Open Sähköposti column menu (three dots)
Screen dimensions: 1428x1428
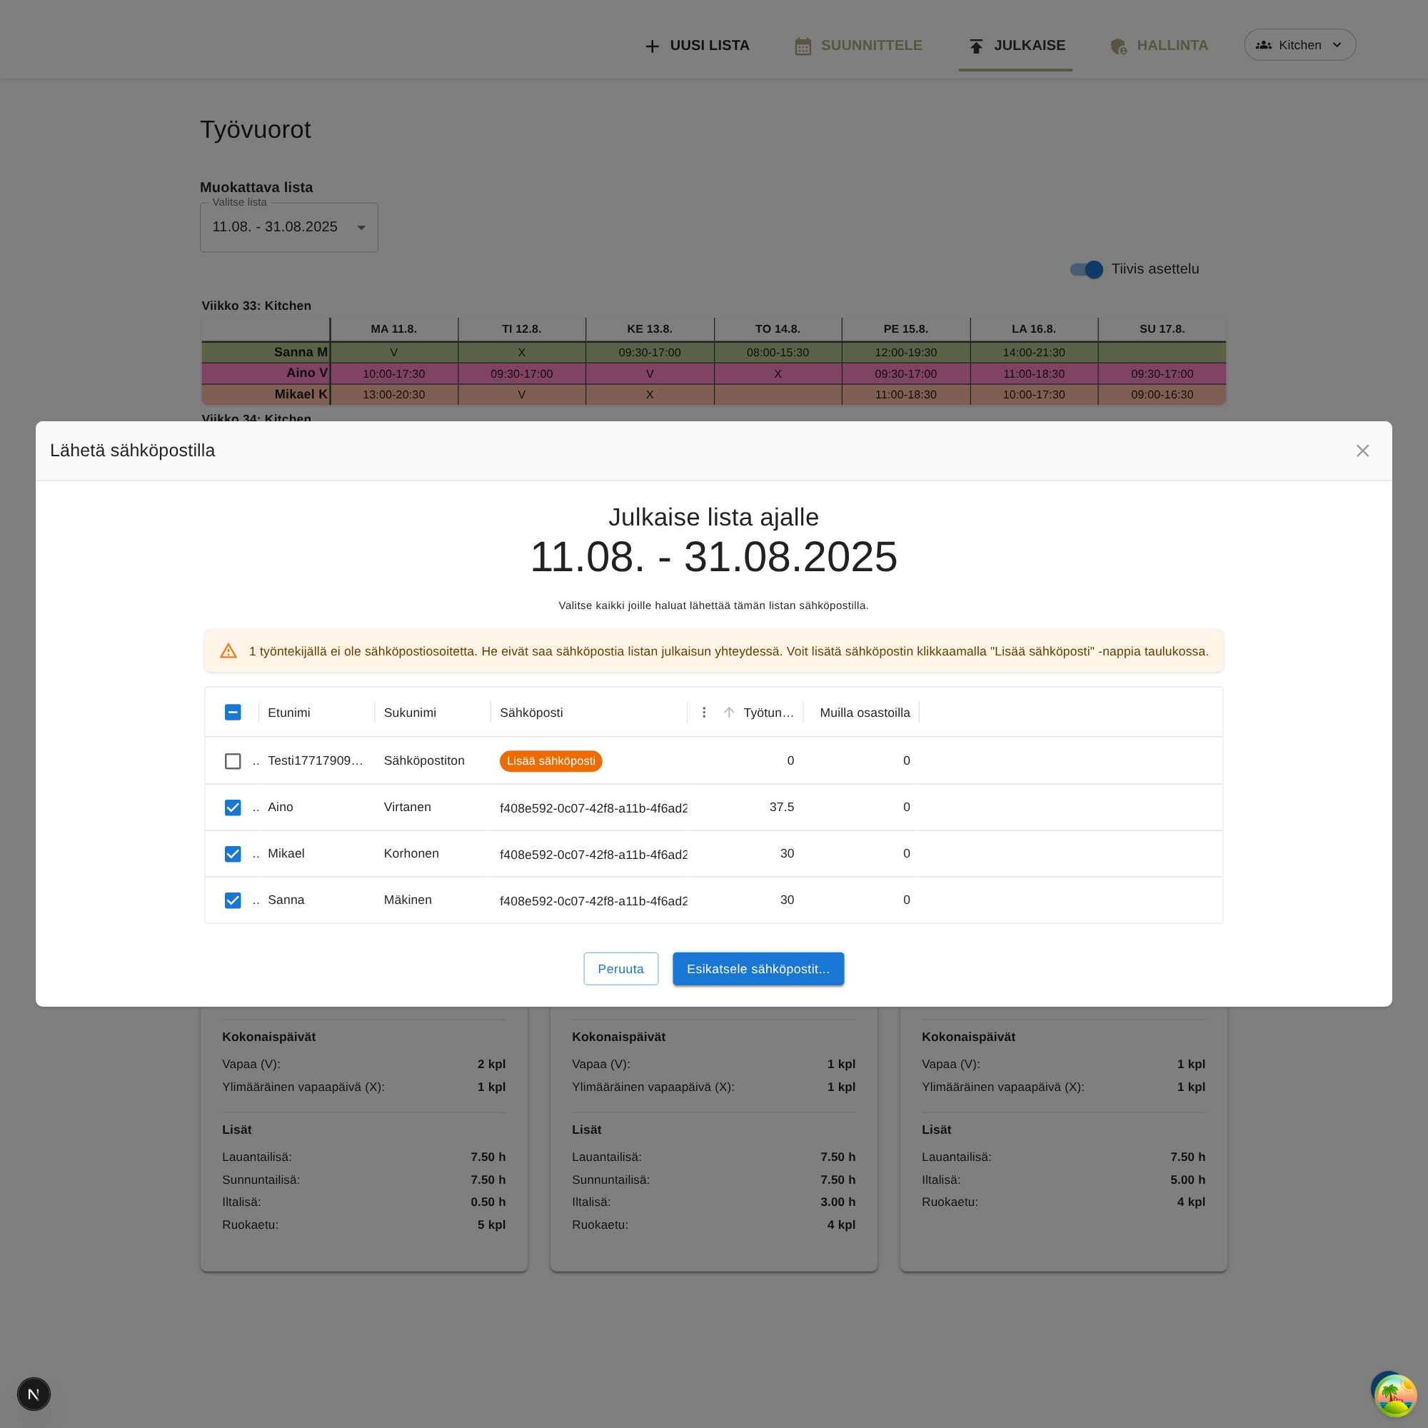pos(704,713)
